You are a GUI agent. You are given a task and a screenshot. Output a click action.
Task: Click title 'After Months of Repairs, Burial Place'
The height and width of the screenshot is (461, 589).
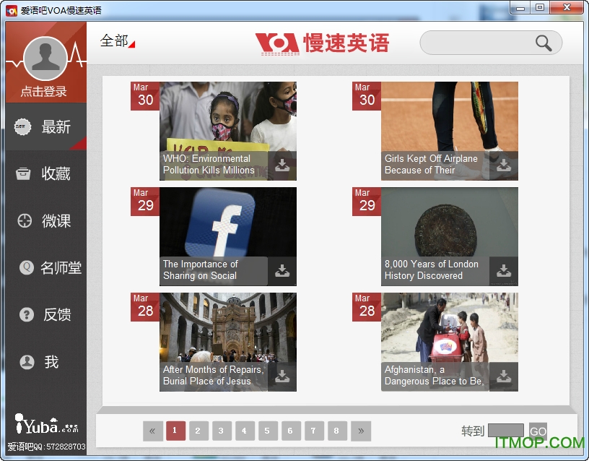214,375
